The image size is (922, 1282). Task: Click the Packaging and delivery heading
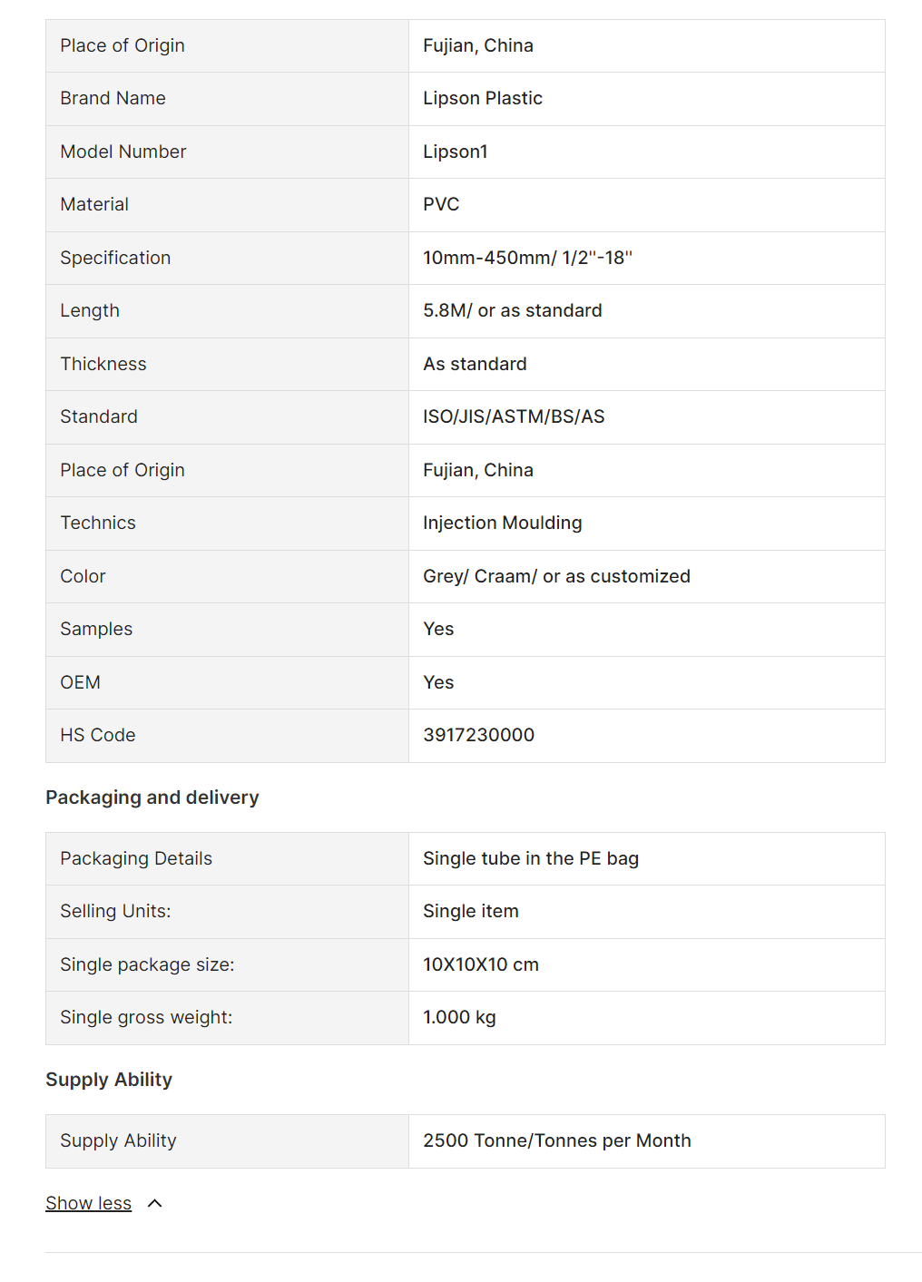(x=152, y=798)
